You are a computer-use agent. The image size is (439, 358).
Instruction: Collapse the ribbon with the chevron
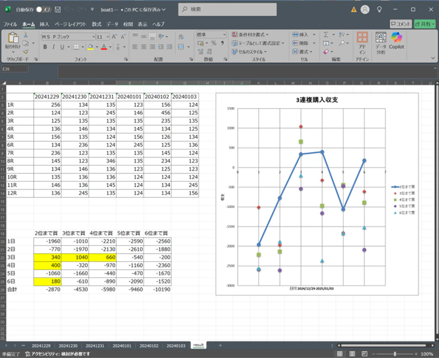tap(433, 58)
